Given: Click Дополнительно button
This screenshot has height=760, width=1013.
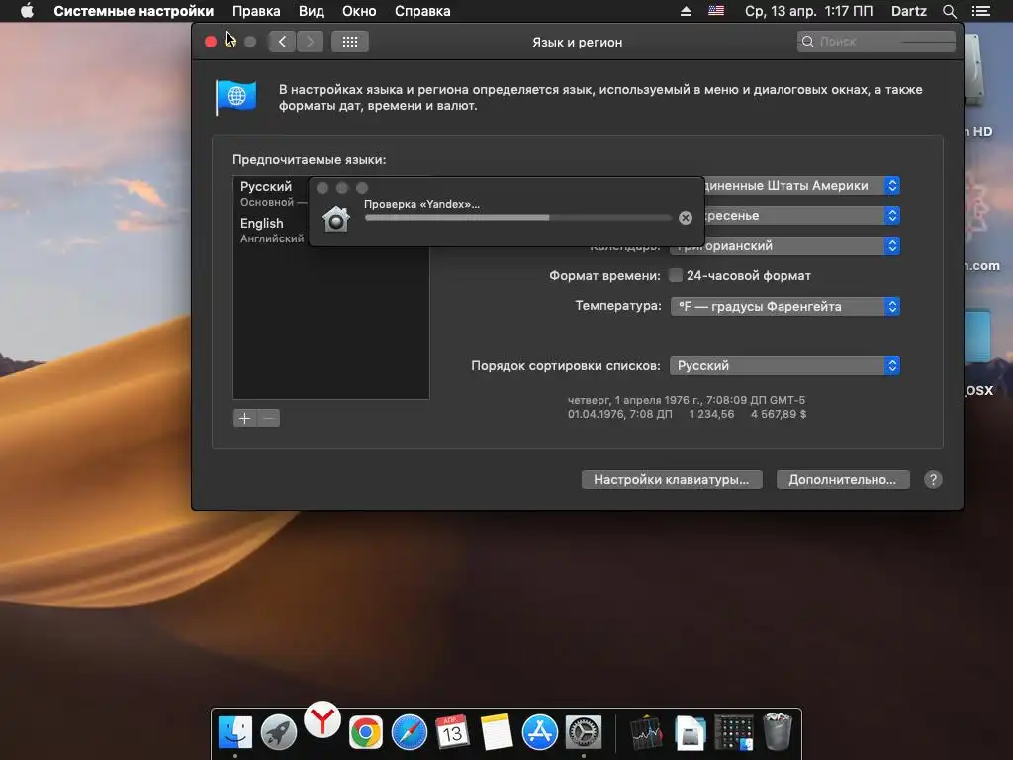Looking at the screenshot, I should [x=843, y=480].
